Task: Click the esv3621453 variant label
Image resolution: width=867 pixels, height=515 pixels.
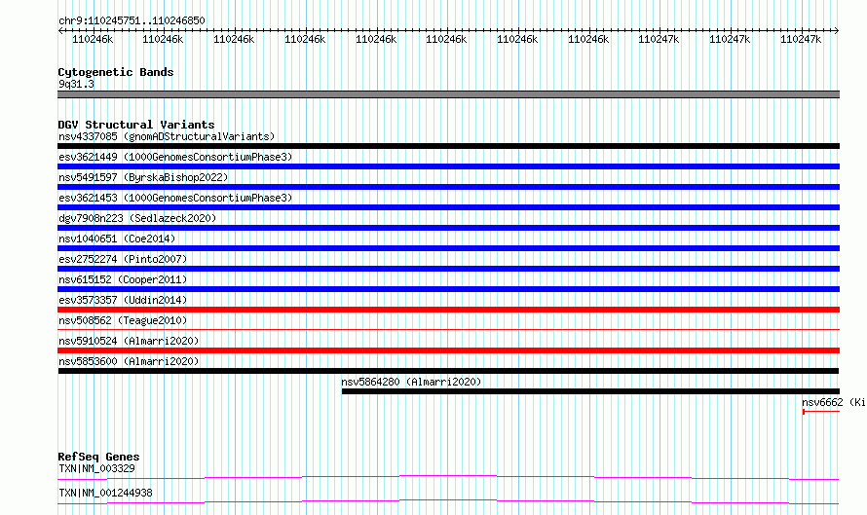Action: click(x=175, y=198)
